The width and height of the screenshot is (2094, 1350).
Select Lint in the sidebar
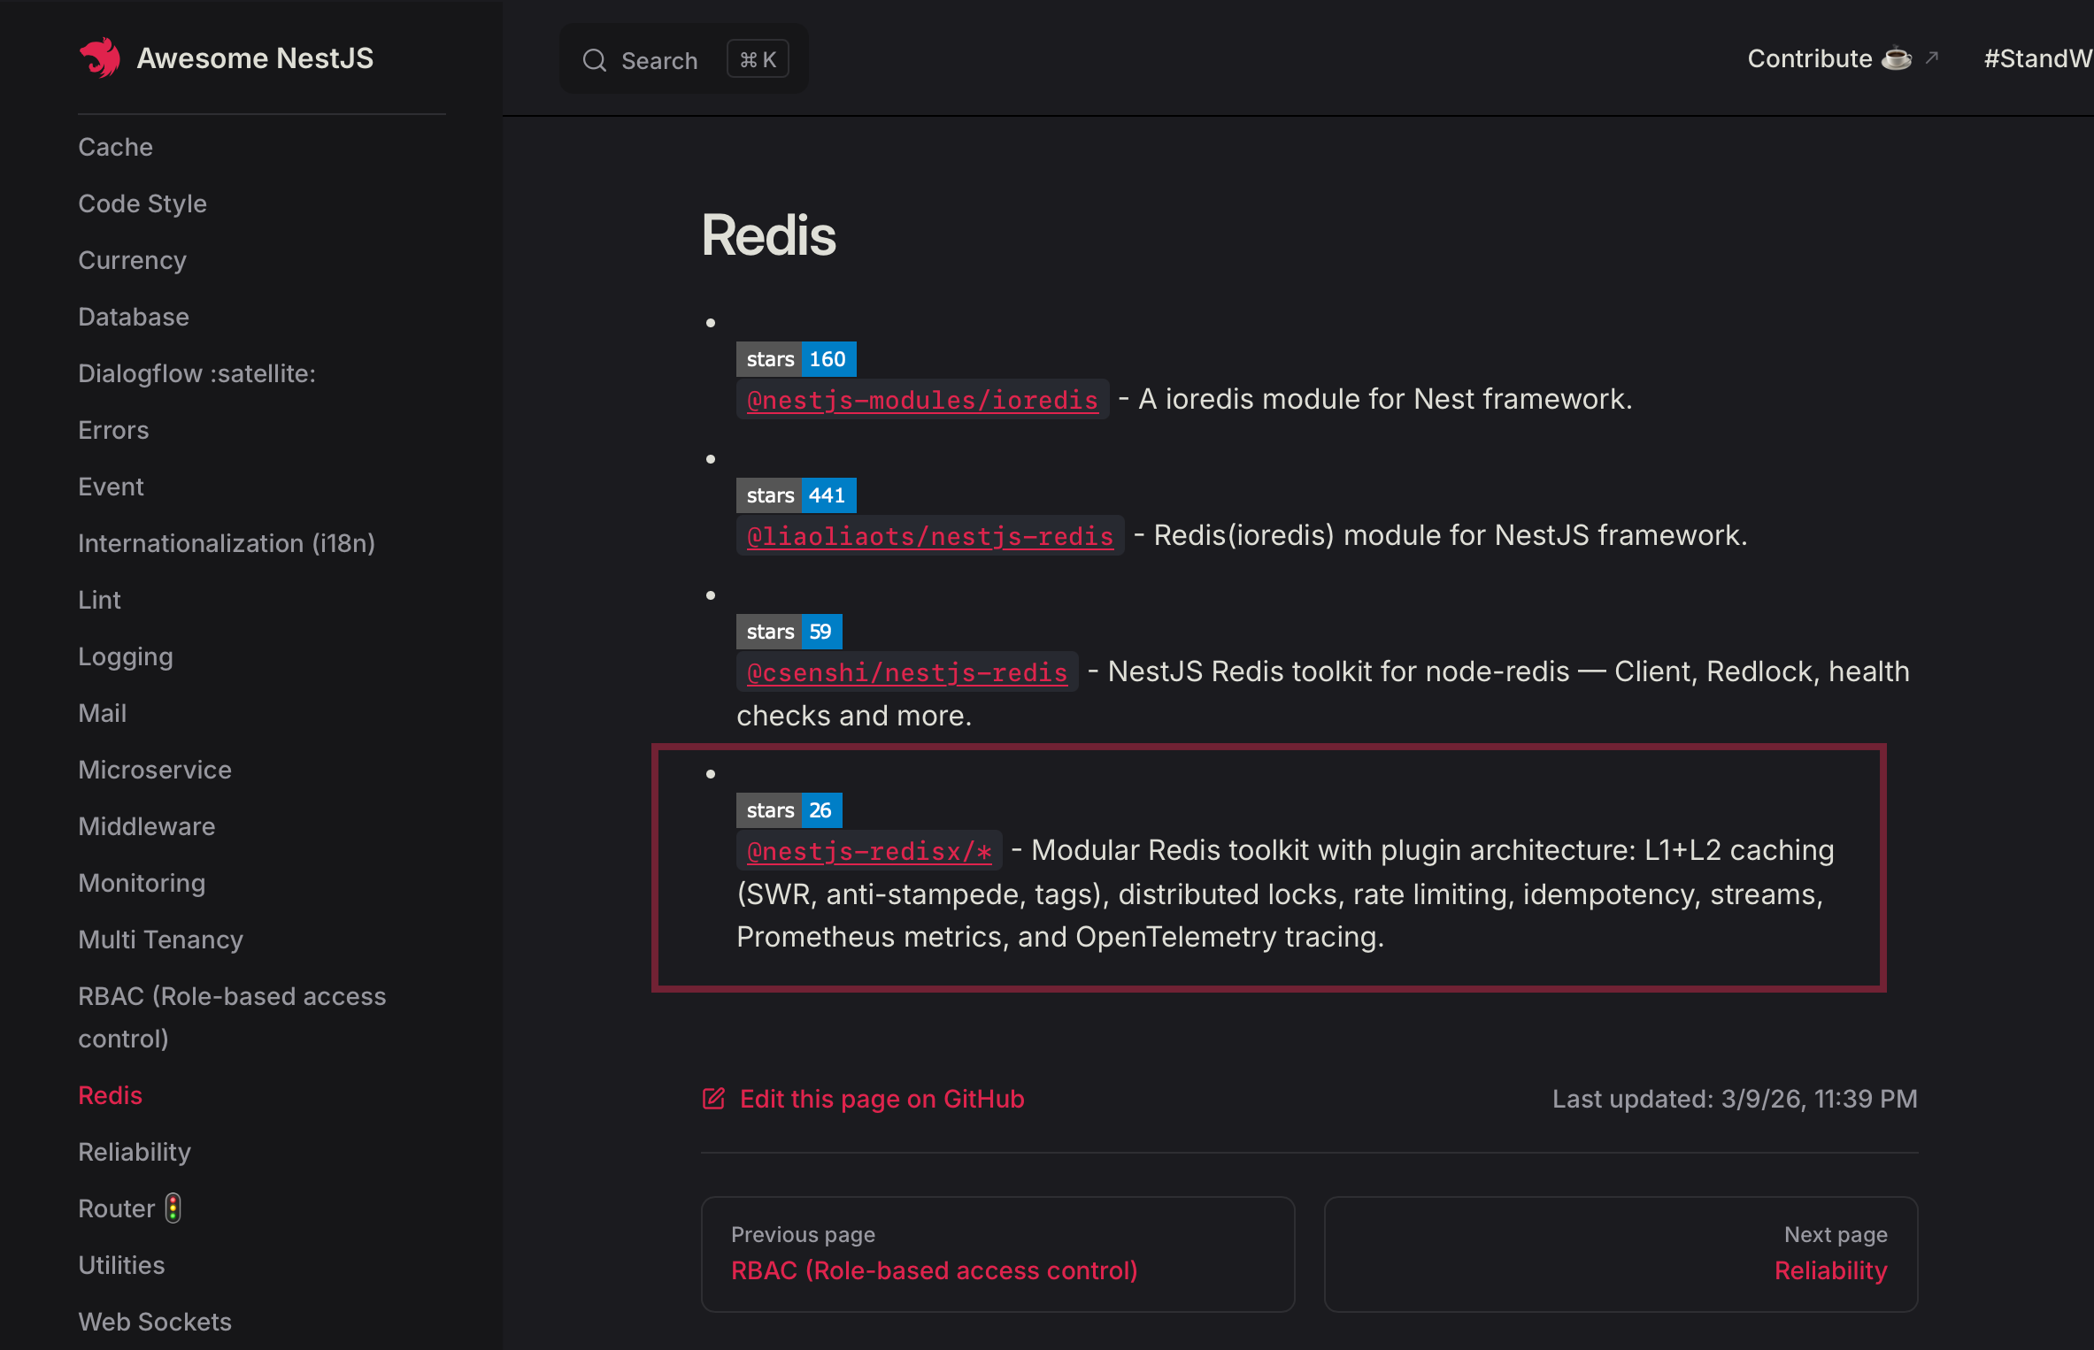tap(100, 600)
